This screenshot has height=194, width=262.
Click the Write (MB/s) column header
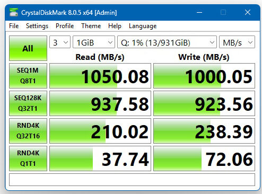point(204,57)
